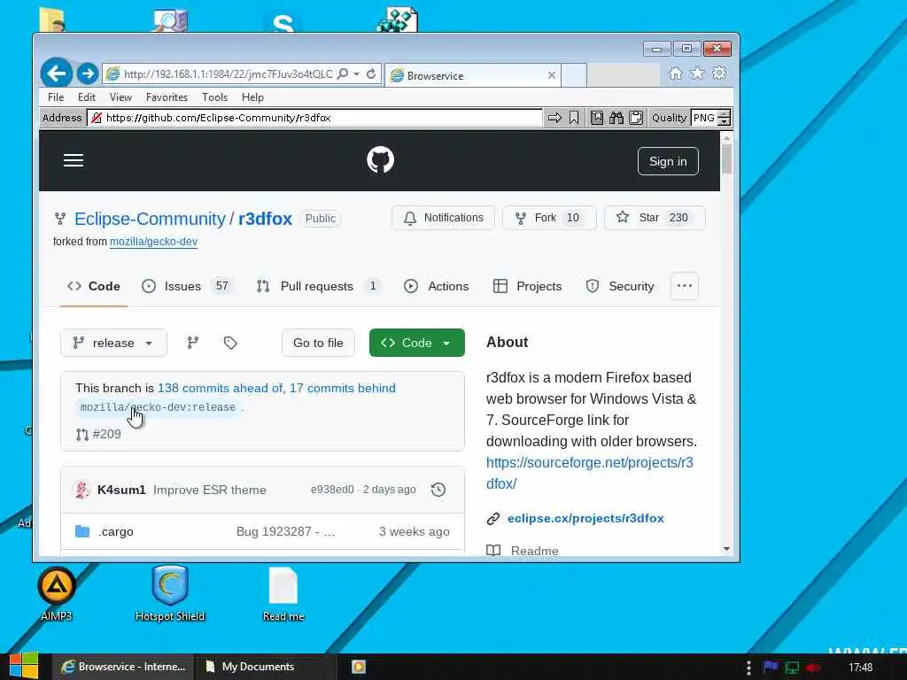Open the .cargo folder
This screenshot has height=680, width=907.
click(x=116, y=532)
